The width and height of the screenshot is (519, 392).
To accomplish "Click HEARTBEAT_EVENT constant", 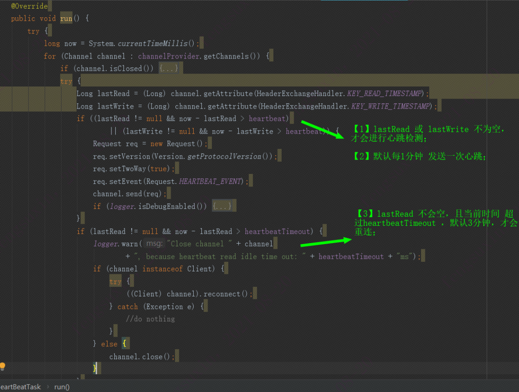I will click(211, 181).
